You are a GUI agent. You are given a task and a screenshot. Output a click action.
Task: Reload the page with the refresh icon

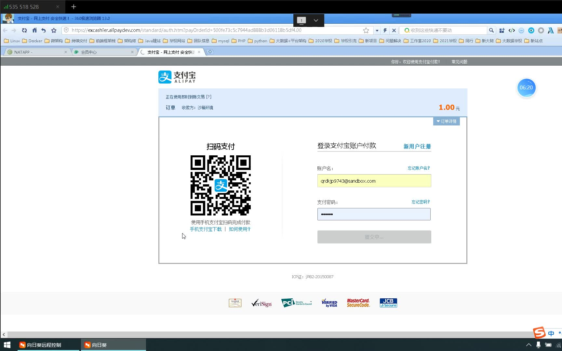click(24, 30)
